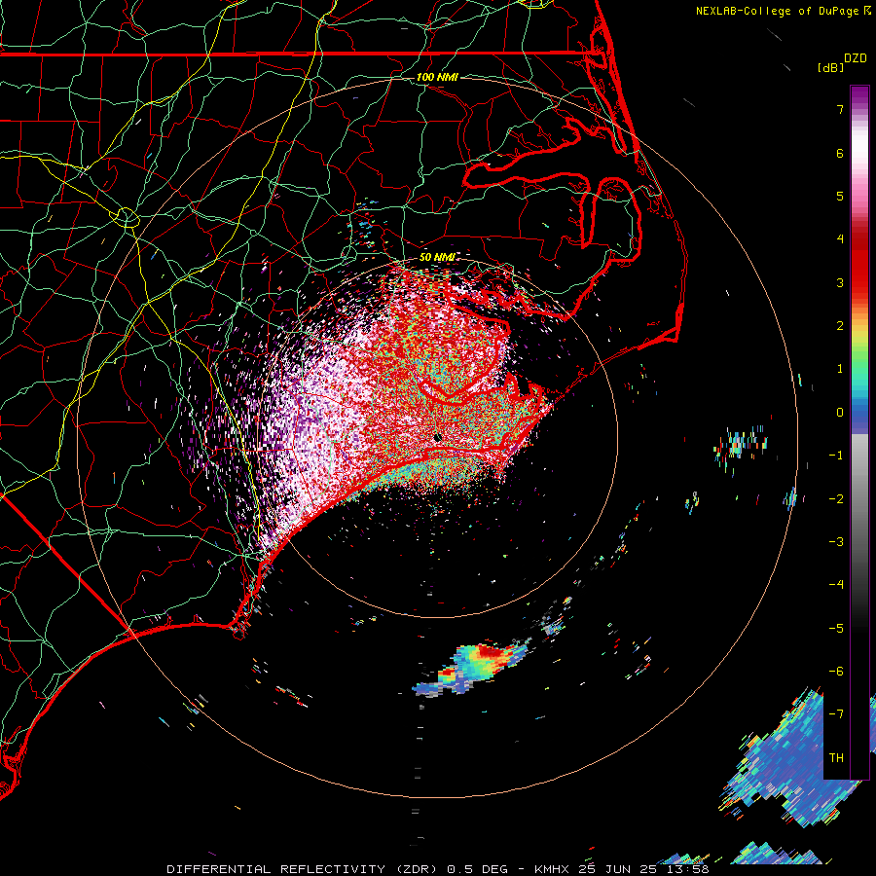Click the -6 value on the color scale
This screenshot has width=876, height=876.
pyautogui.click(x=836, y=672)
